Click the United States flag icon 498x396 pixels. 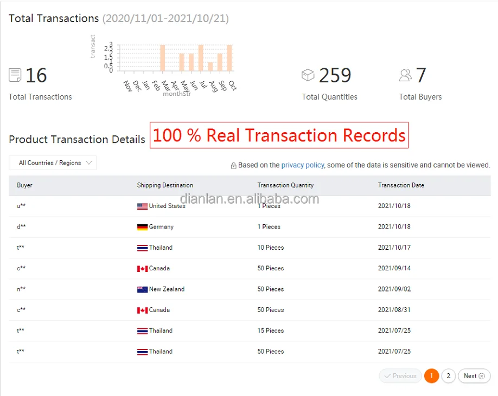[142, 206]
